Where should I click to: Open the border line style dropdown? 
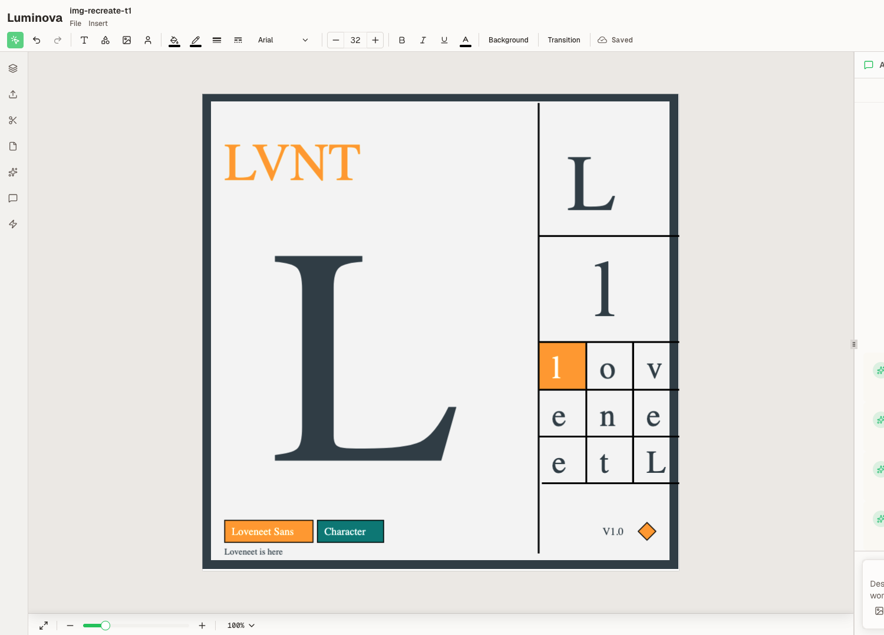[x=238, y=40]
